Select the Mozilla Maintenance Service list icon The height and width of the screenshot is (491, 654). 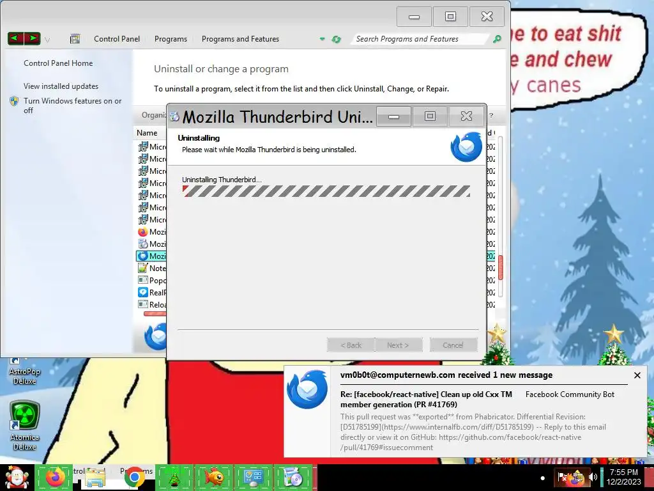click(142, 244)
